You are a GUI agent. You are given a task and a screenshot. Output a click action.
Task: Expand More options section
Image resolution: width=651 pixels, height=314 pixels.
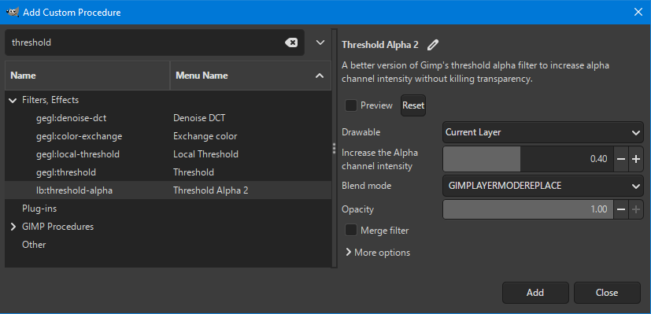pos(378,252)
